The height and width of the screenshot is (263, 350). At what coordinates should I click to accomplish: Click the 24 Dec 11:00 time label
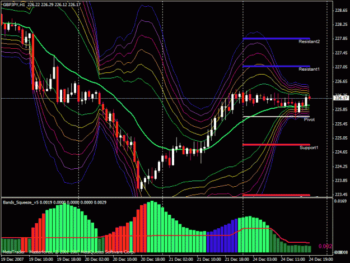click(293, 260)
